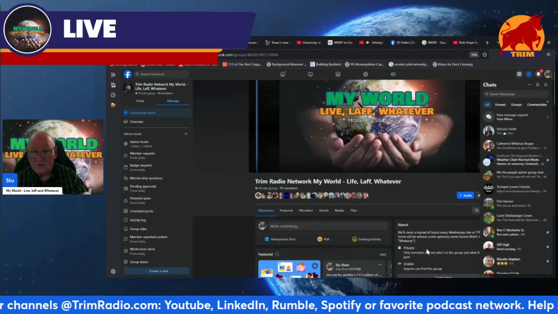Open the Files tab
This screenshot has height=314, width=558.
(x=354, y=210)
